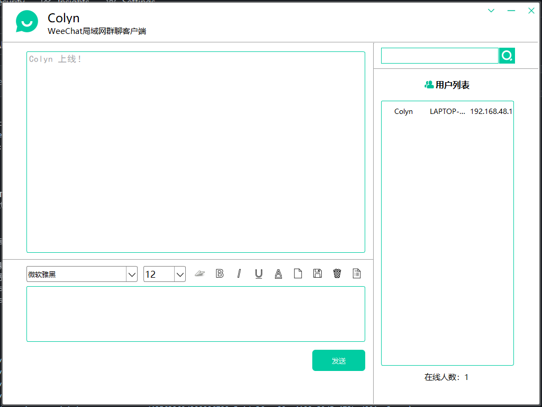
Task: Save chat record via the floppy disk icon
Action: [317, 273]
